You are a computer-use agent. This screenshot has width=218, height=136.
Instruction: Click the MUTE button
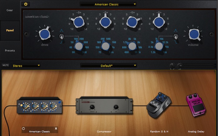(x=6, y=65)
